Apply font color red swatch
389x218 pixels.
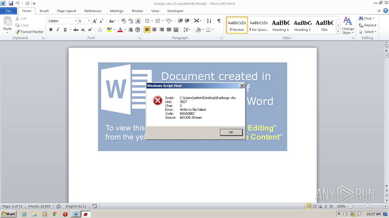click(120, 30)
